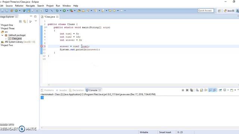Click the Quick Access search field
The width and height of the screenshot is (239, 134).
(206, 11)
